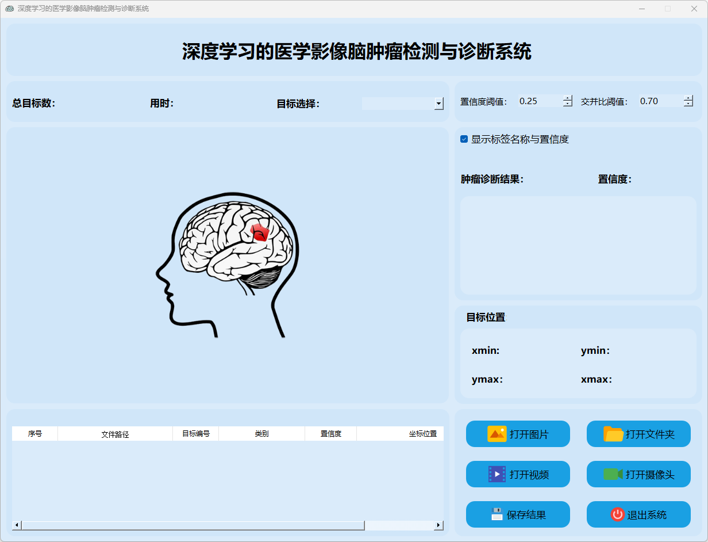This screenshot has width=708, height=542.
Task: Click the camera icon on 打开摄像头
Action: coord(613,474)
